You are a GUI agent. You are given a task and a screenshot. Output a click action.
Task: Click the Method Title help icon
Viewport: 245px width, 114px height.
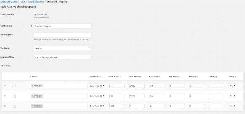point(32,26)
